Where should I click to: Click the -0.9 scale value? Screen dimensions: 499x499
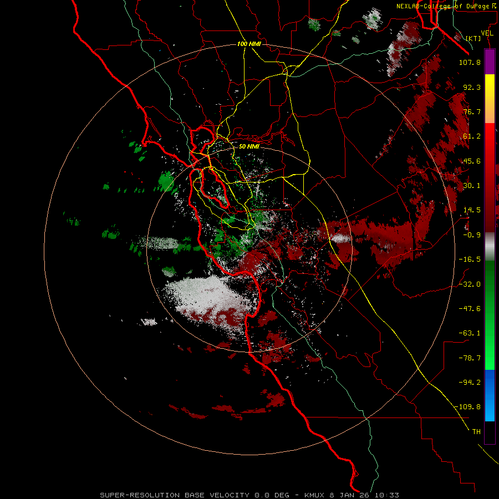pyautogui.click(x=472, y=235)
